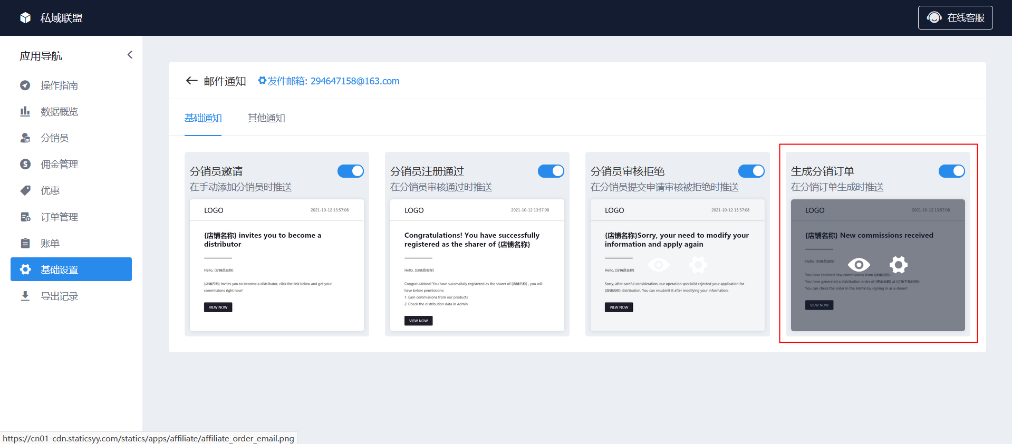Click 分销员邀请 email template thumbnail
Image resolution: width=1012 pixels, height=444 pixels.
(277, 265)
